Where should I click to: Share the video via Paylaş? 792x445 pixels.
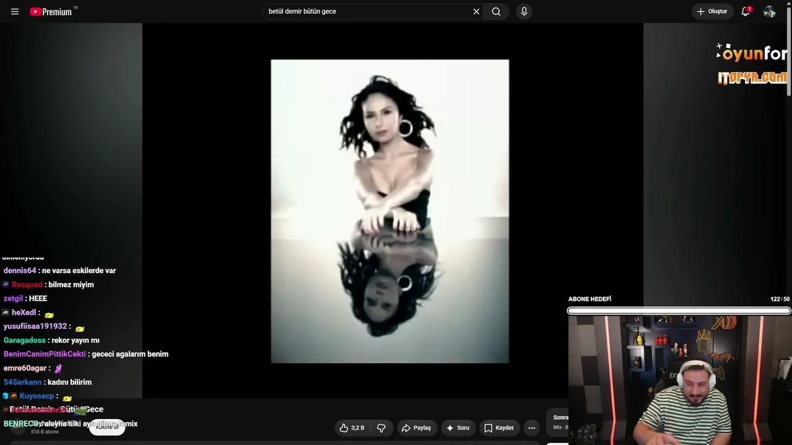coord(416,428)
